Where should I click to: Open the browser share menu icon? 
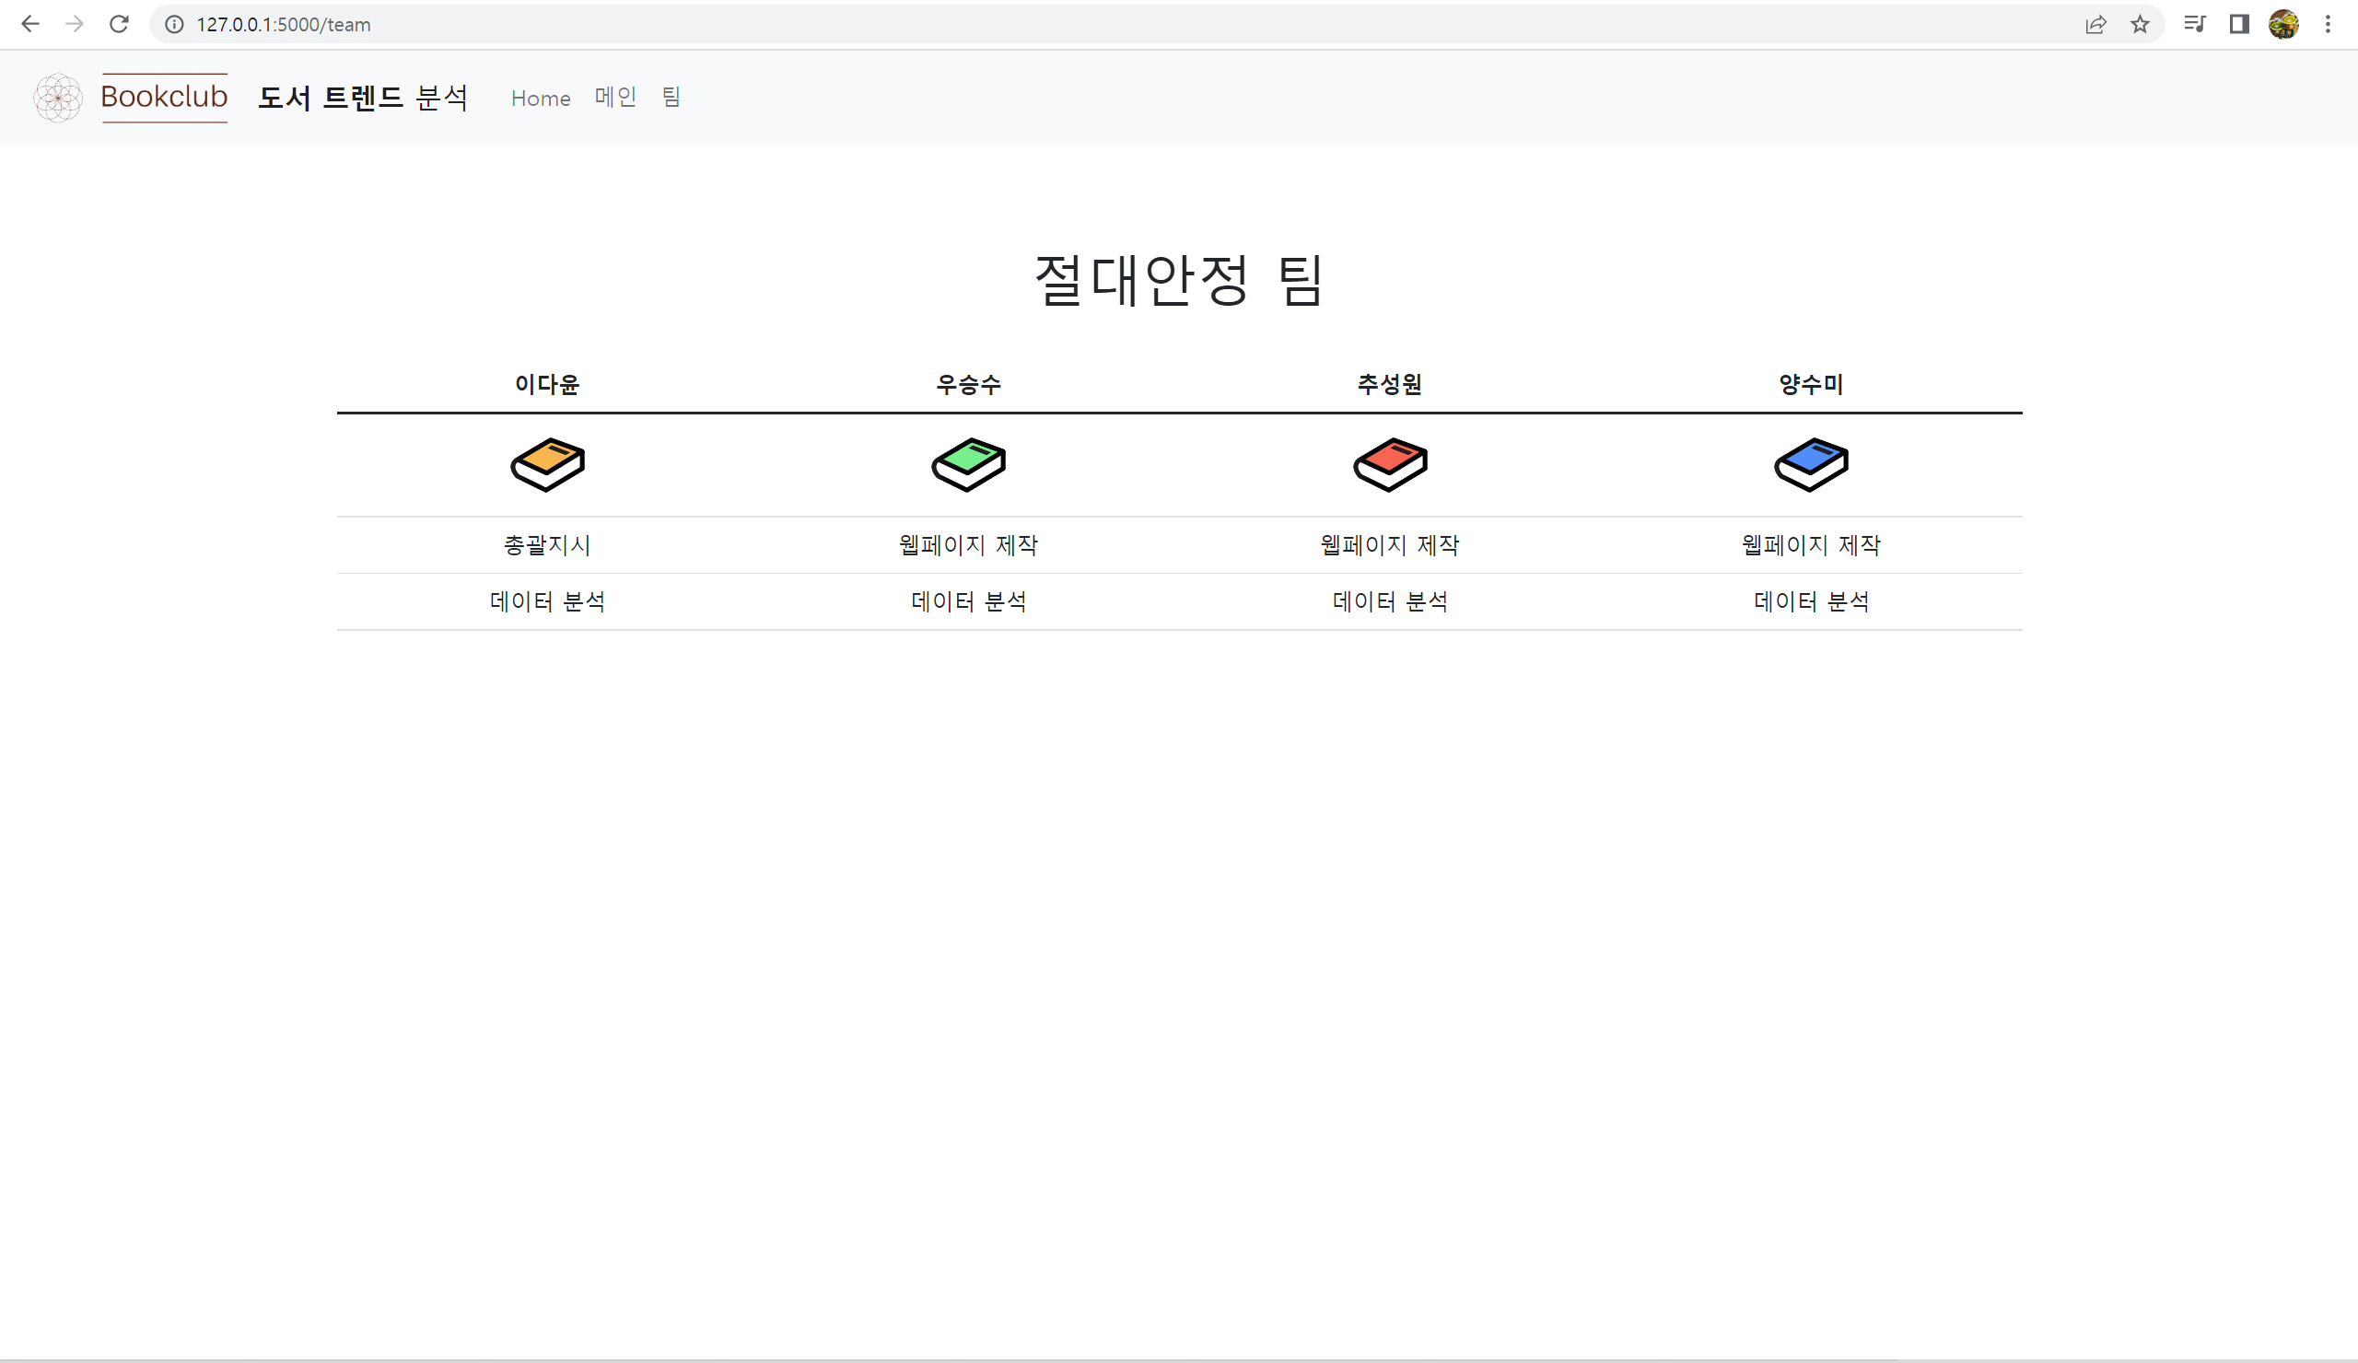click(x=2096, y=23)
